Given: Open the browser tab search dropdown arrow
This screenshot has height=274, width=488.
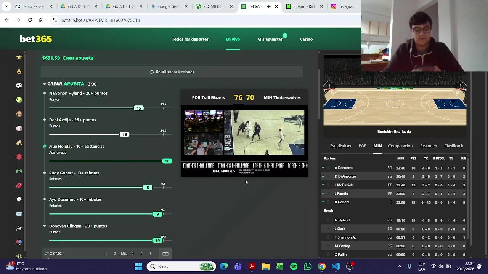Looking at the screenshot, I should tap(6, 6).
